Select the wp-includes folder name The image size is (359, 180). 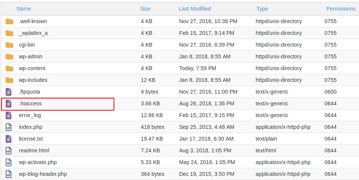(33, 80)
